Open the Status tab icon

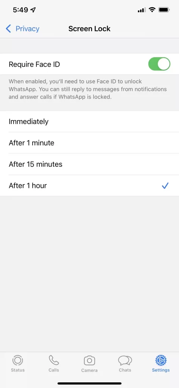click(x=17, y=360)
